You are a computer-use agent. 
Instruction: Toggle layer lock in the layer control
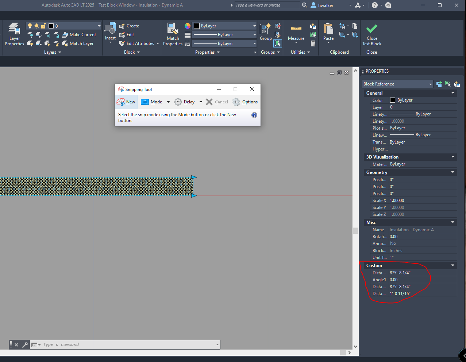(x=43, y=26)
